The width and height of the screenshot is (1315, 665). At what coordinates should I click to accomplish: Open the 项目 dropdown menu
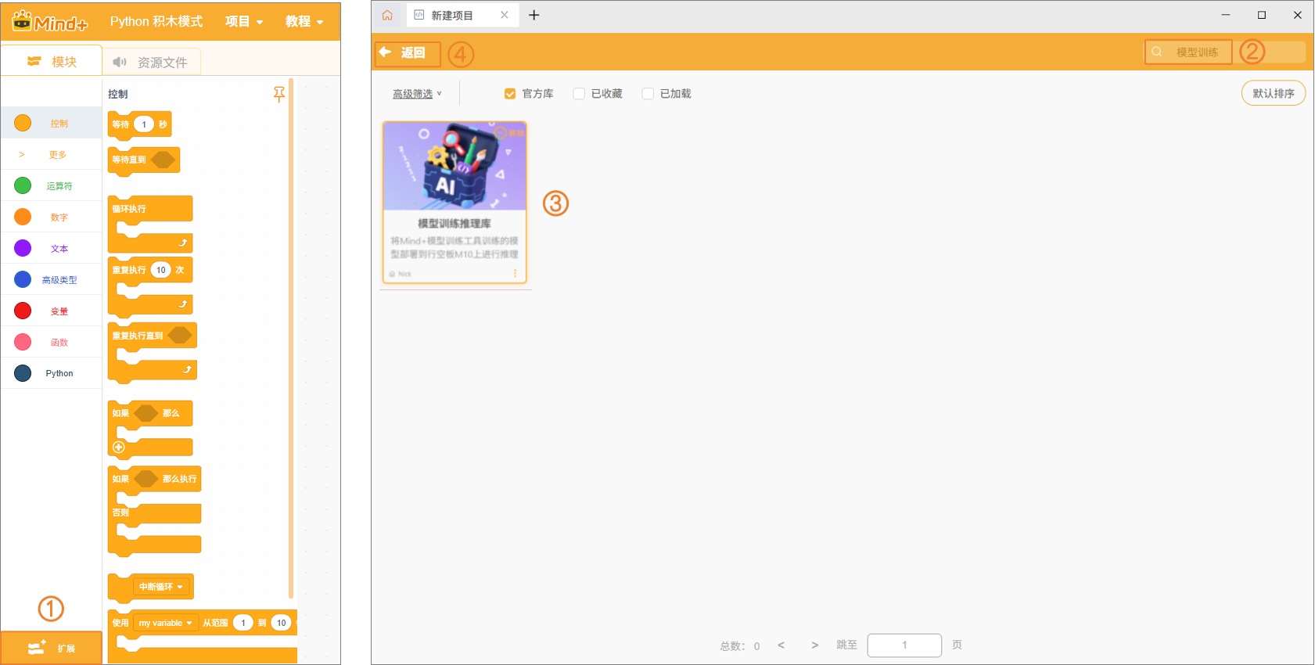pyautogui.click(x=244, y=21)
